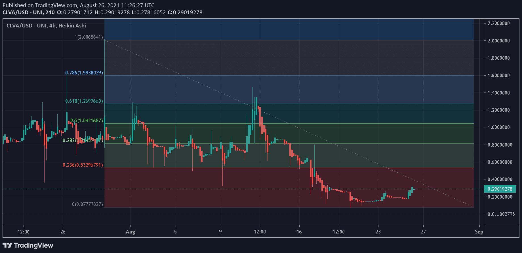Click the 2.2000000 price axis label
This screenshot has width=522, height=253.
[x=498, y=23]
